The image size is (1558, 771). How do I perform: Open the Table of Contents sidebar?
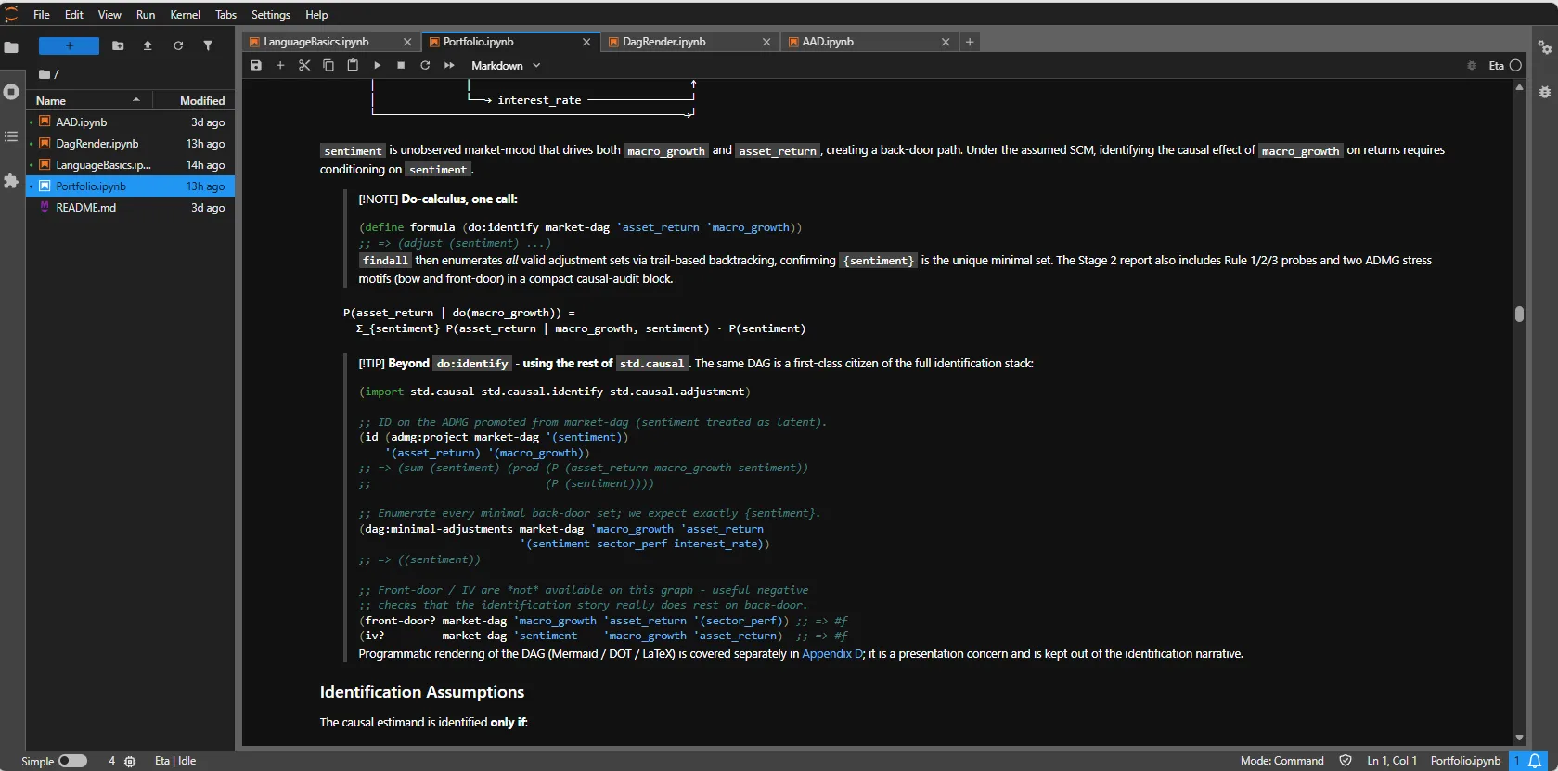(x=11, y=136)
